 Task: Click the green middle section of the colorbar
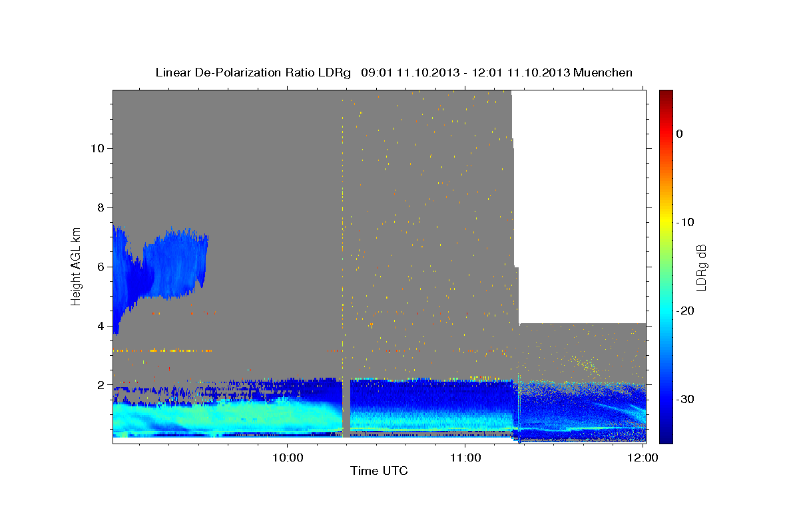(x=666, y=266)
